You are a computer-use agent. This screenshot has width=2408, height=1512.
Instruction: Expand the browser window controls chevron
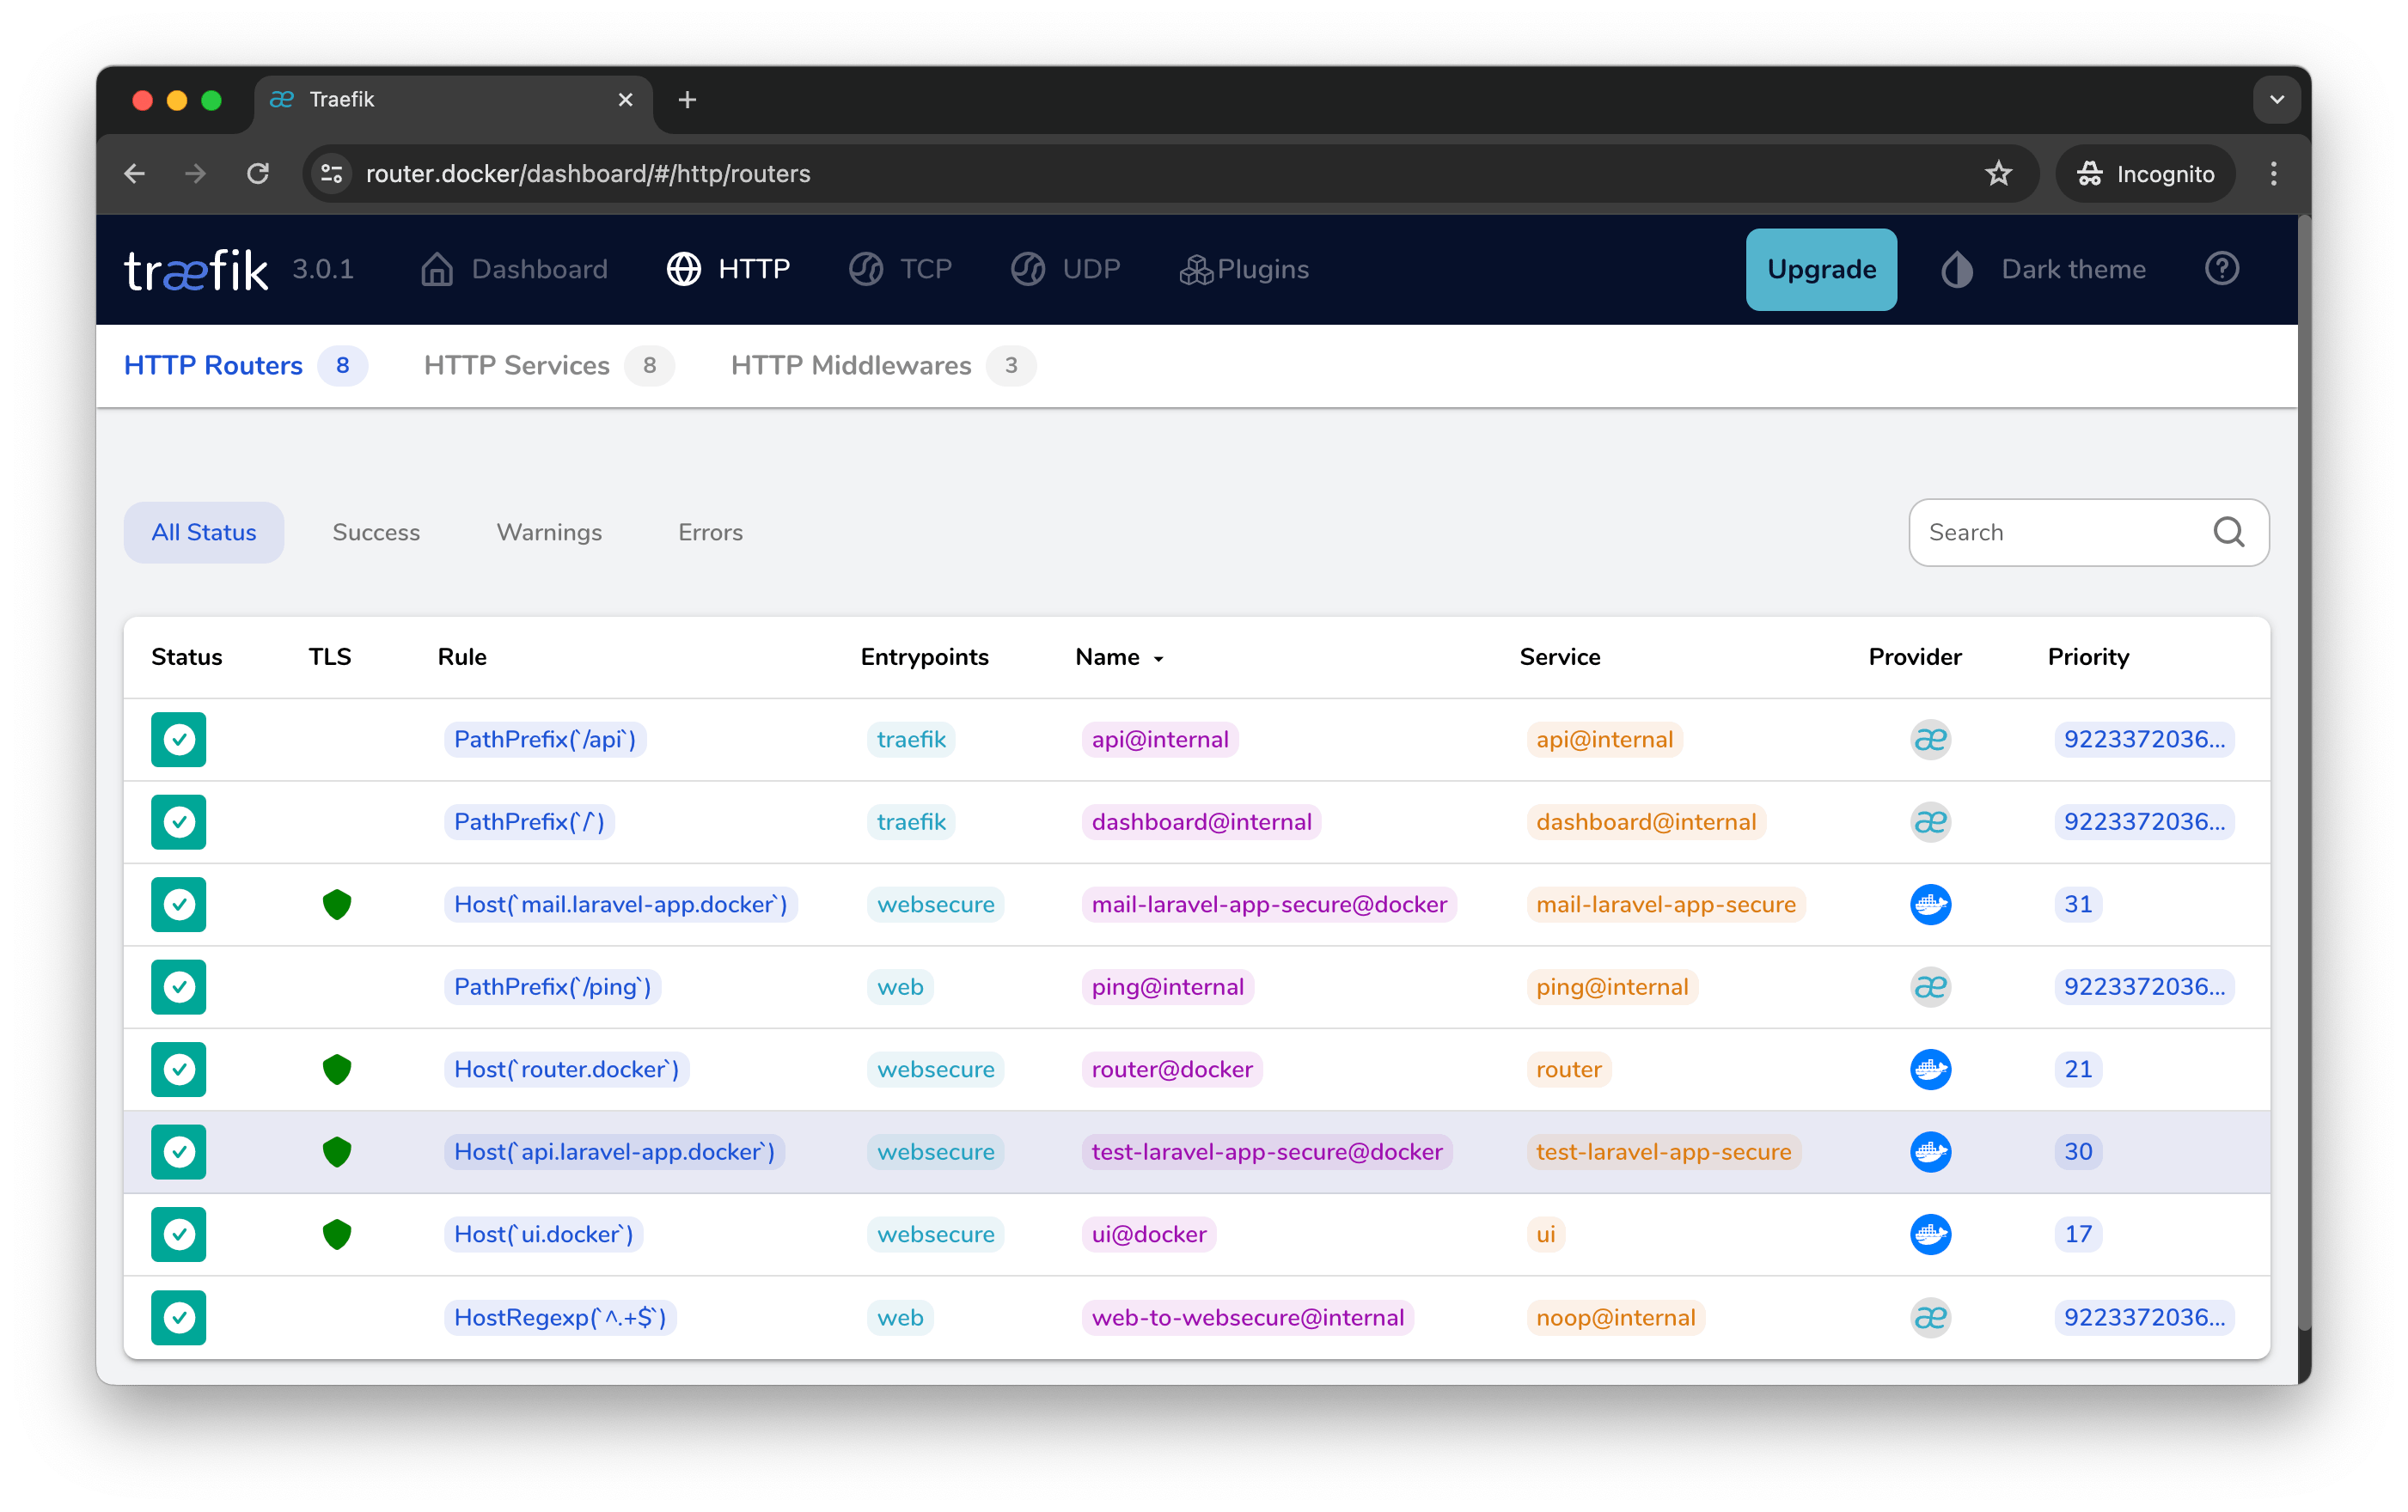(x=2277, y=99)
